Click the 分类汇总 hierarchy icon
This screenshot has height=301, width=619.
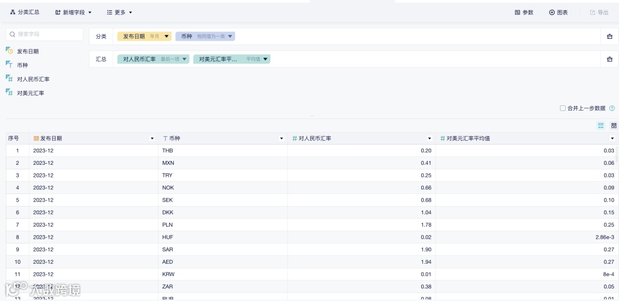(13, 12)
